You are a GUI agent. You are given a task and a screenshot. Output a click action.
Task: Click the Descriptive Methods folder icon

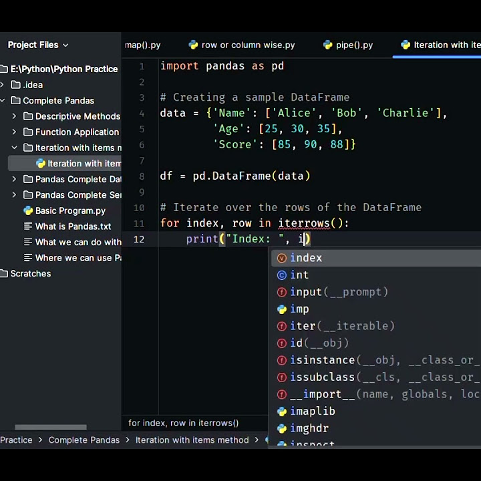pyautogui.click(x=28, y=116)
